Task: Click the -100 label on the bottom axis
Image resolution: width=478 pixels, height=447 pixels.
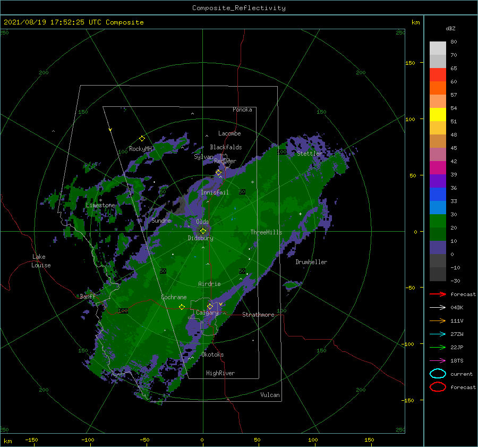Action: point(88,440)
